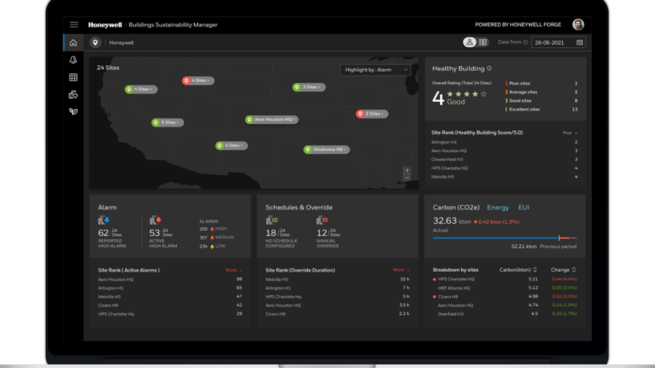The height and width of the screenshot is (368, 655).
Task: Switch to Carbon (CO2e) tab
Action: coord(456,208)
